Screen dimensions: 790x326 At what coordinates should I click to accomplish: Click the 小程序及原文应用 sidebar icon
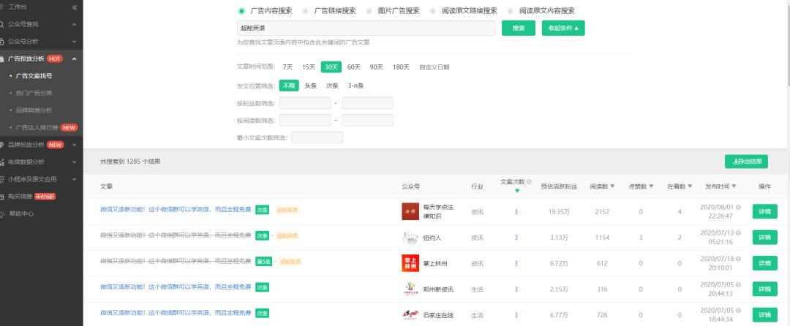point(2,179)
